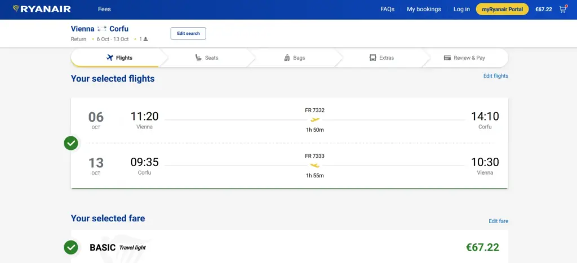Click the green €67.22 fare price
The width and height of the screenshot is (577, 263).
coord(482,248)
